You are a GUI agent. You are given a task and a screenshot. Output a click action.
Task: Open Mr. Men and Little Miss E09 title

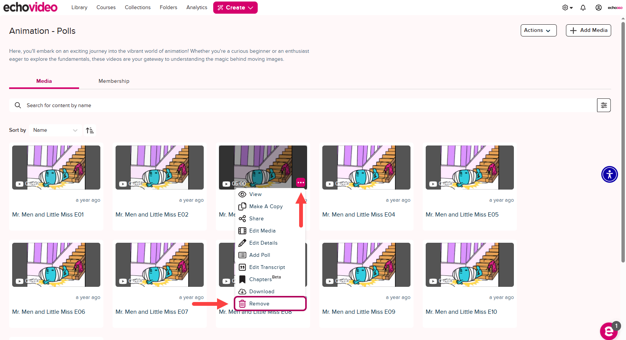coord(359,312)
